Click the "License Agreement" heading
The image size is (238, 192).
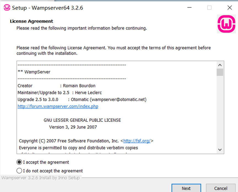coord(31,21)
